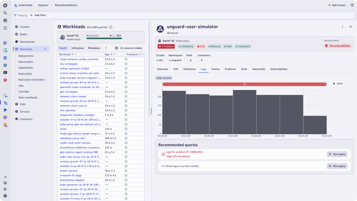Click the 1 Problem badge
Viewport: 357px width, 201px height.
click(166, 47)
